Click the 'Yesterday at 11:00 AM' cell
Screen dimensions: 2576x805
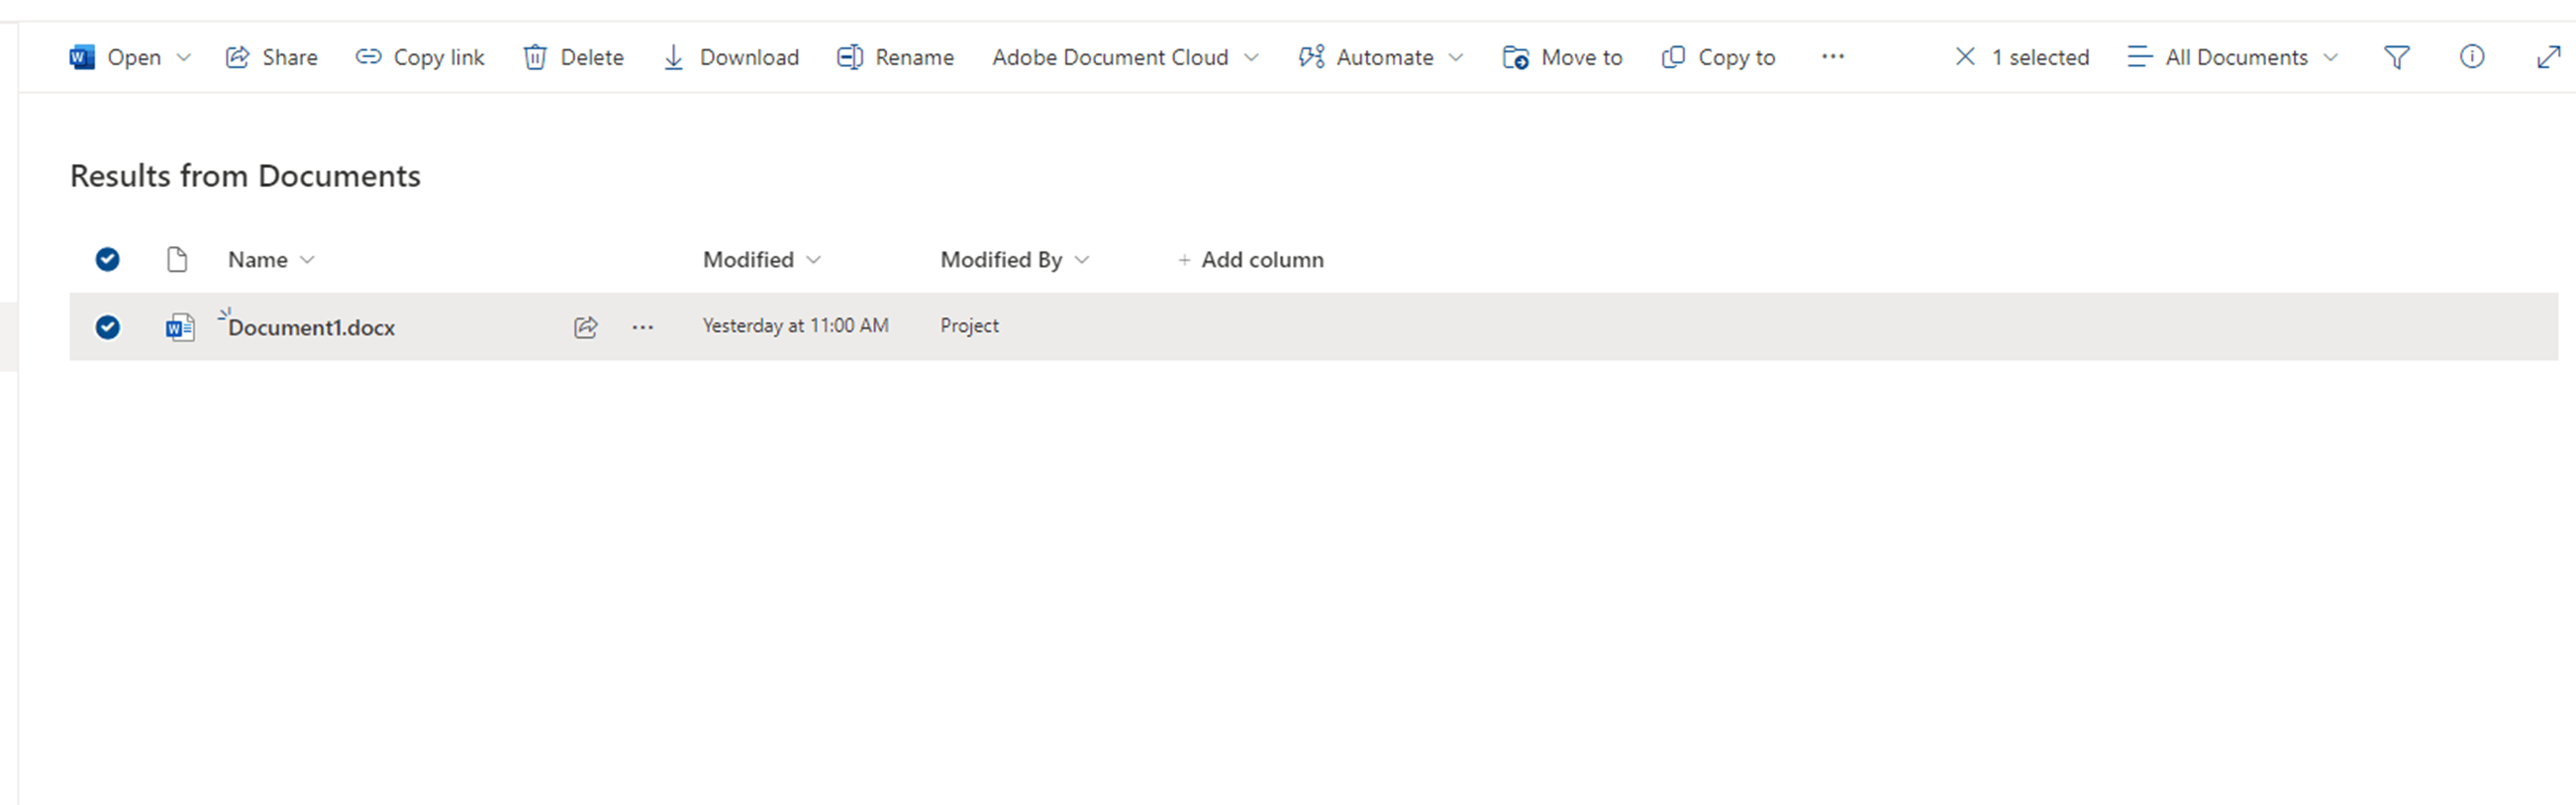[x=796, y=325]
